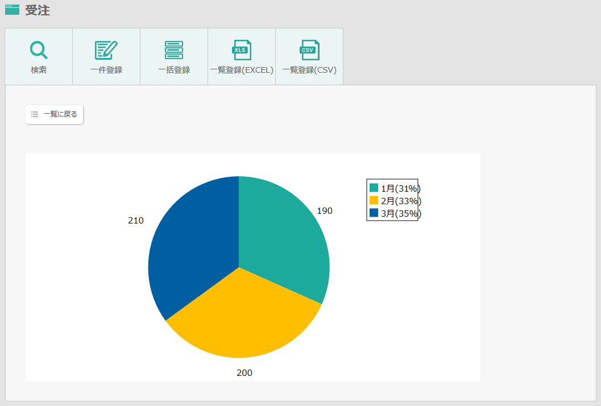Image resolution: width=601 pixels, height=406 pixels.
Task: Click the 一件登録 tab label
Action: point(106,70)
